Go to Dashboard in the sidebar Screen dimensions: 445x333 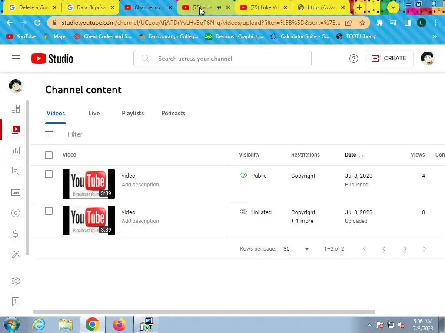click(16, 109)
